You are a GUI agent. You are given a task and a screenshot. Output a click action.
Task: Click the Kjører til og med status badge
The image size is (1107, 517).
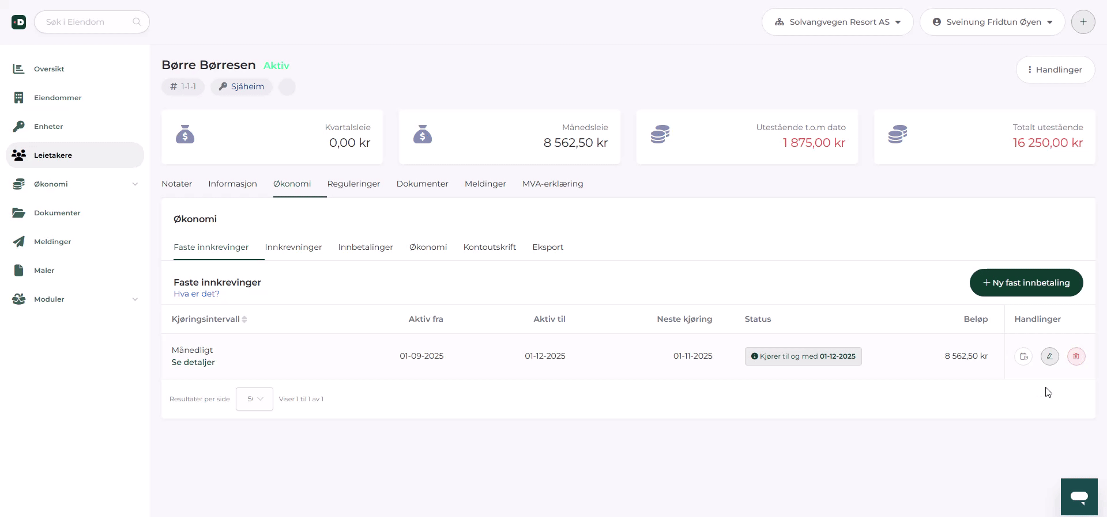pyautogui.click(x=803, y=356)
